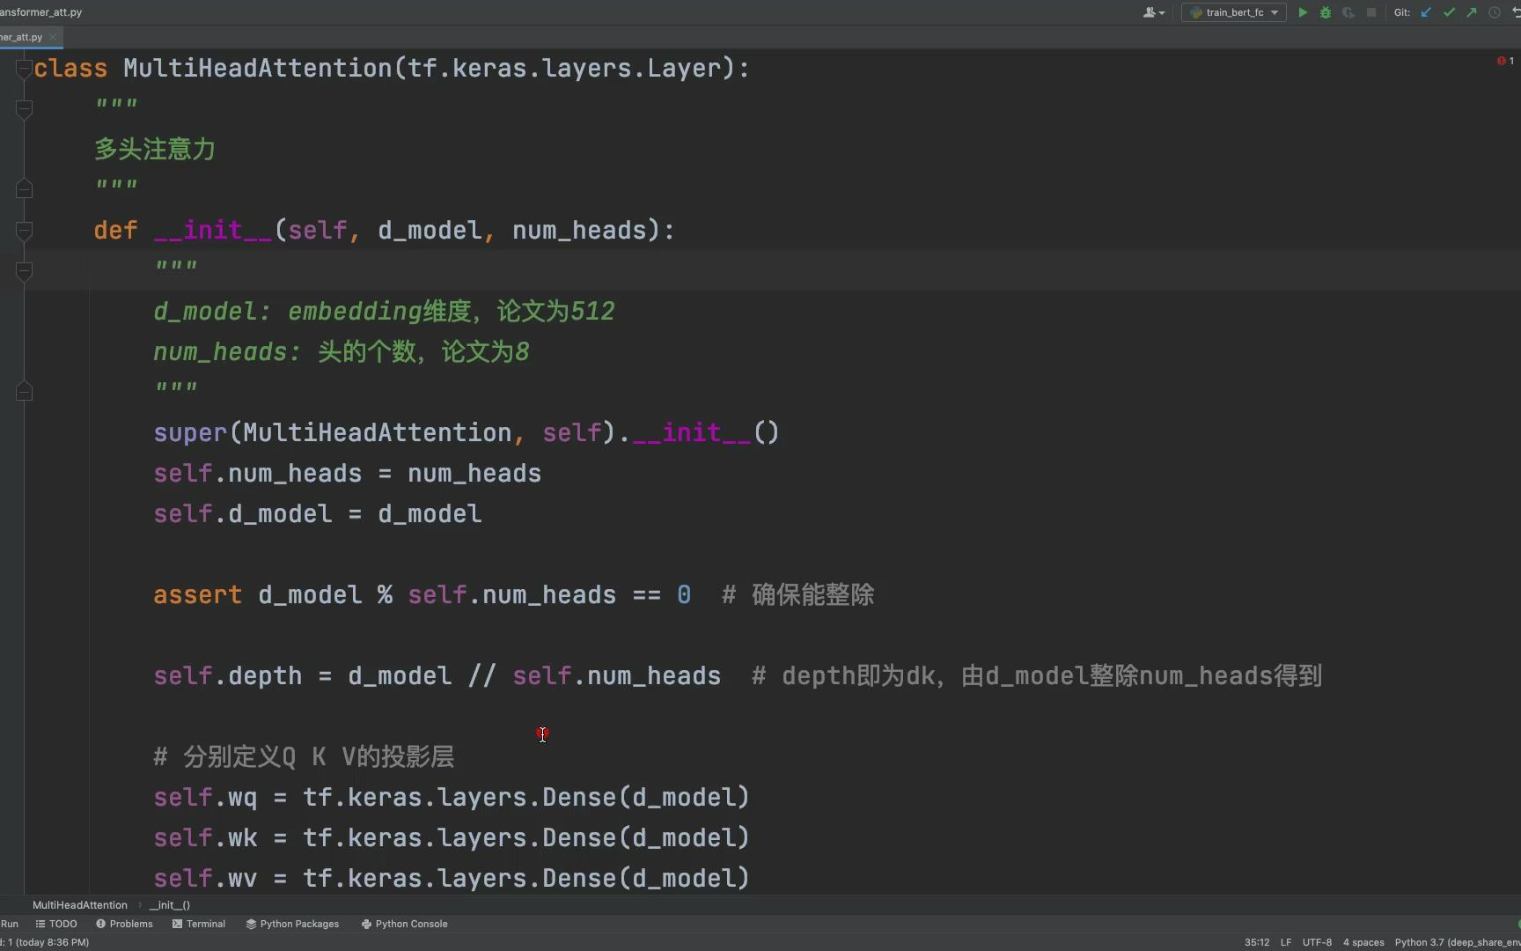Click the __init__() breadcrumb
1521x951 pixels.
pos(170,905)
